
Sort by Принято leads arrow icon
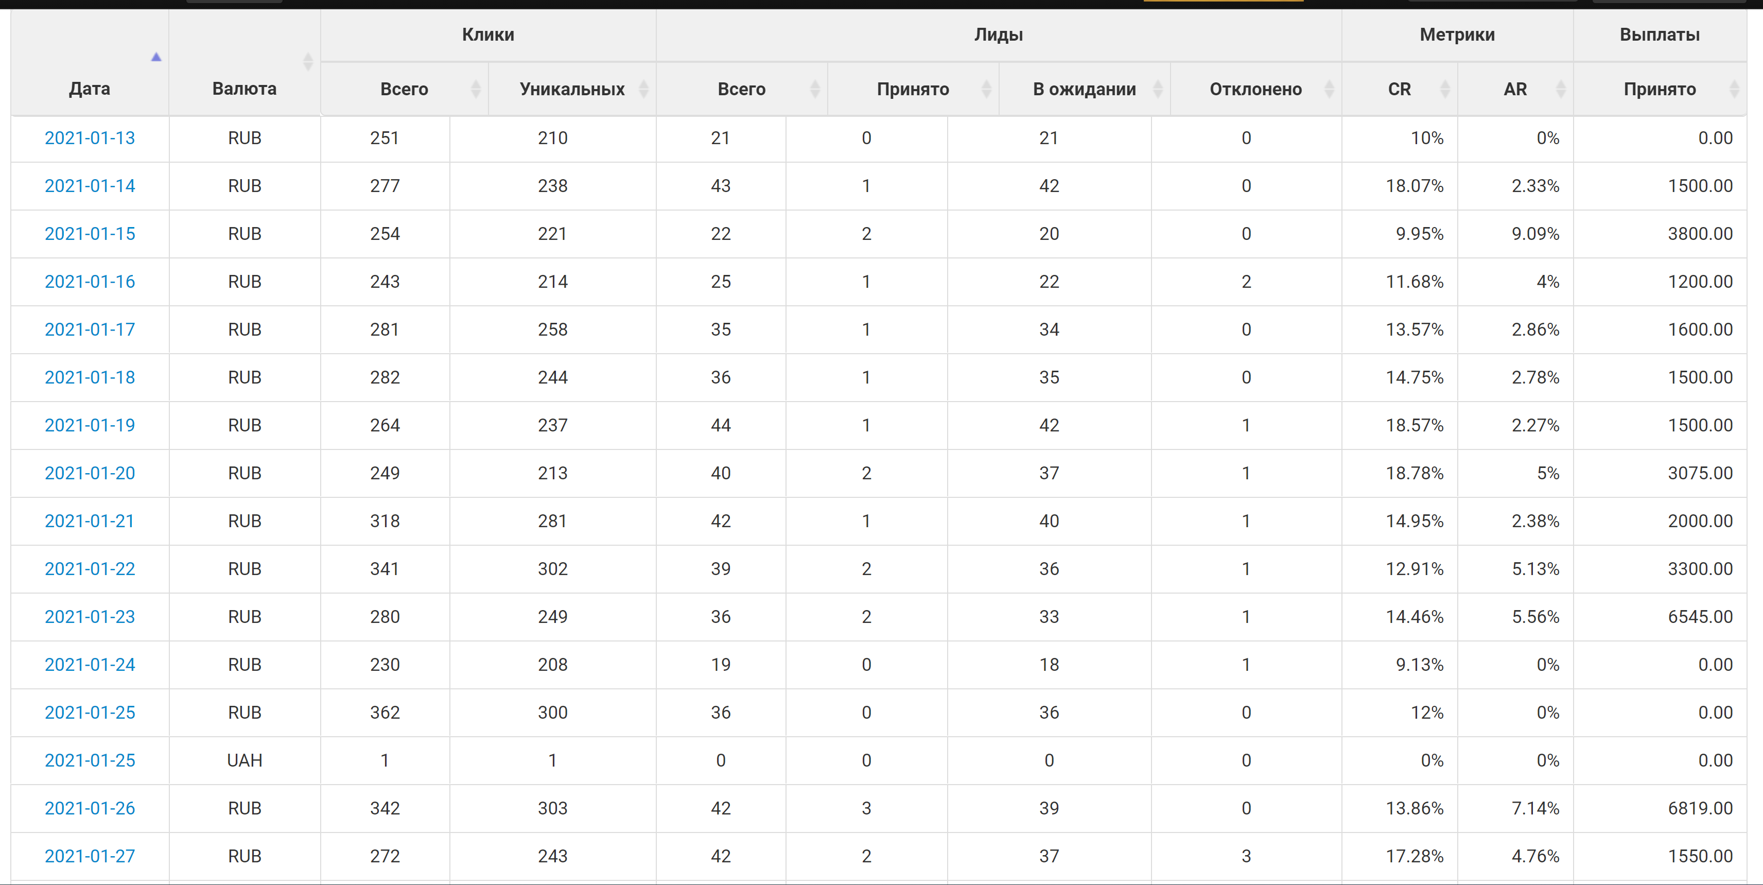(x=986, y=89)
